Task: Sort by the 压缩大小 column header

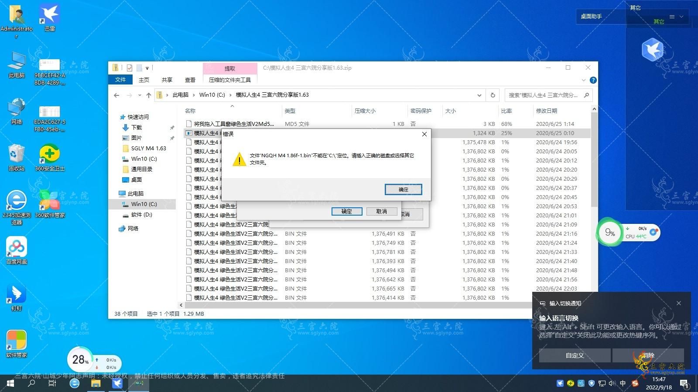Action: tap(365, 111)
